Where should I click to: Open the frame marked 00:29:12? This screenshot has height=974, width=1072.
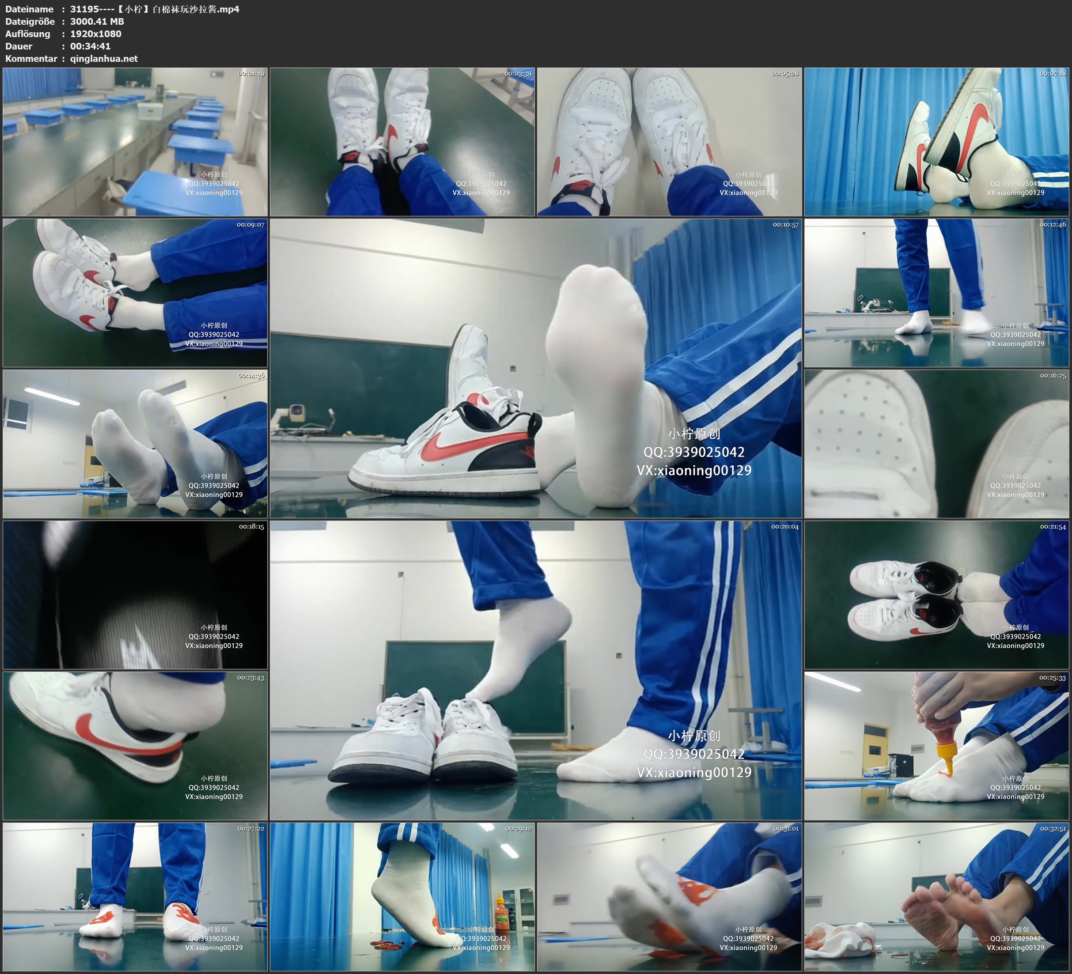tap(402, 896)
